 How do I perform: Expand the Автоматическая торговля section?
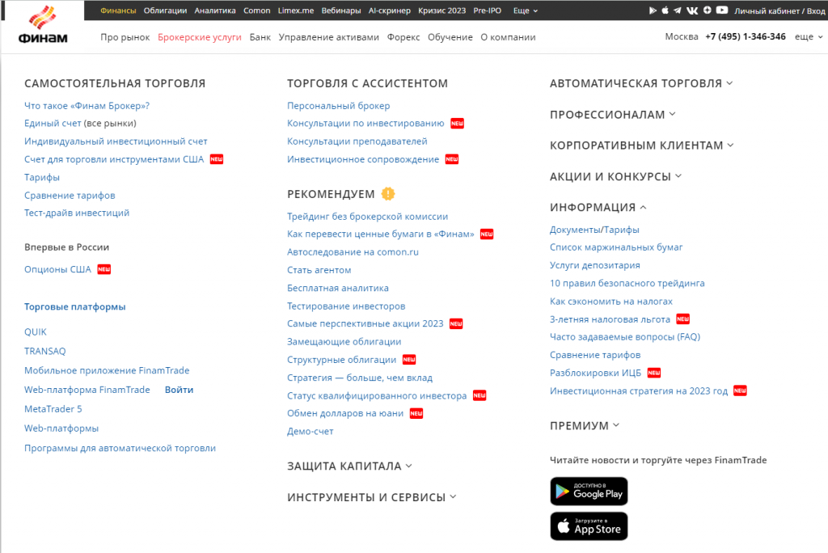641,83
